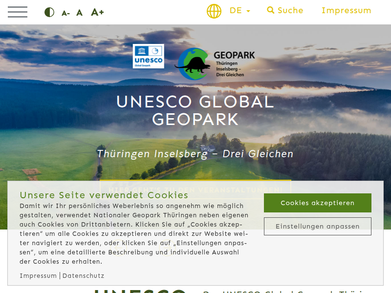This screenshot has width=391, height=293.
Task: Increase font size with A+ icon
Action: [x=97, y=12]
